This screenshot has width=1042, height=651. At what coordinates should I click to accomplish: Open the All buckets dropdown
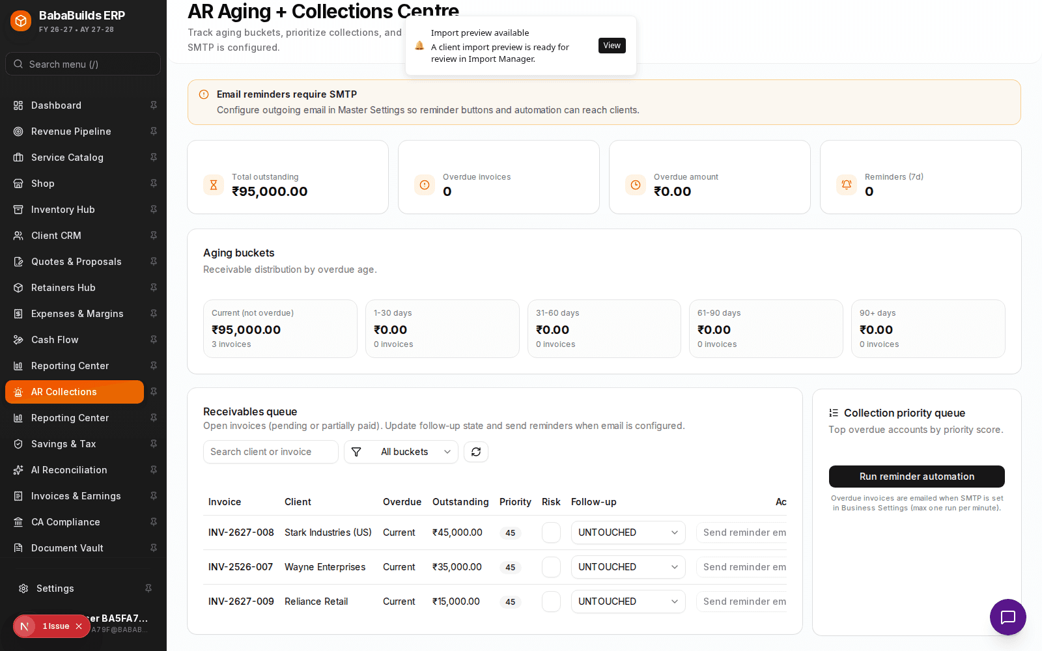(x=401, y=452)
